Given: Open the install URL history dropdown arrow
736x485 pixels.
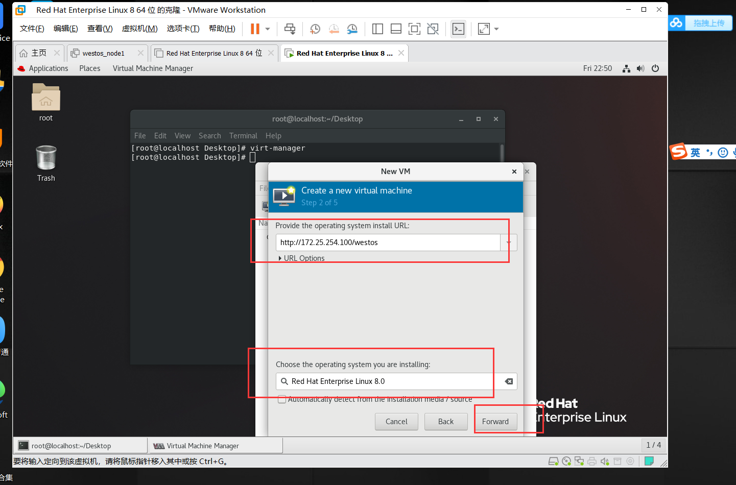Looking at the screenshot, I should [x=509, y=243].
